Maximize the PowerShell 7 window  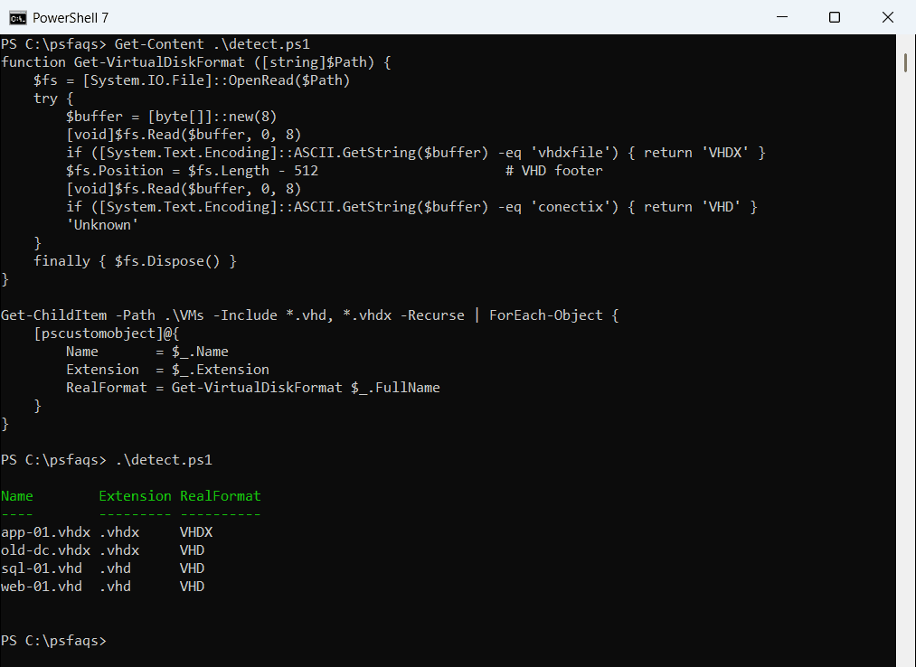pos(835,17)
